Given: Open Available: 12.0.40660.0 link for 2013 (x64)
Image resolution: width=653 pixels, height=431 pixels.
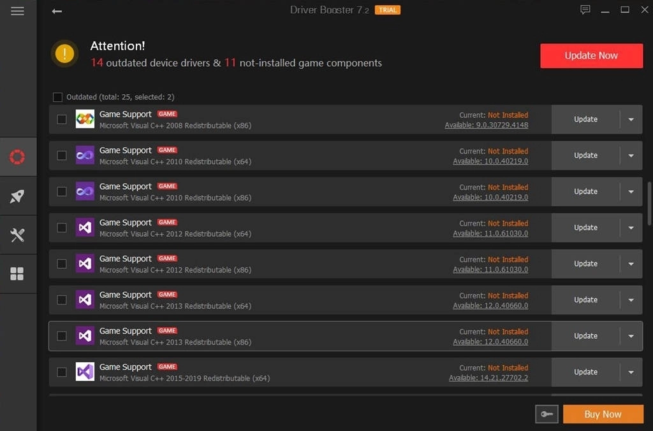Looking at the screenshot, I should coord(490,306).
